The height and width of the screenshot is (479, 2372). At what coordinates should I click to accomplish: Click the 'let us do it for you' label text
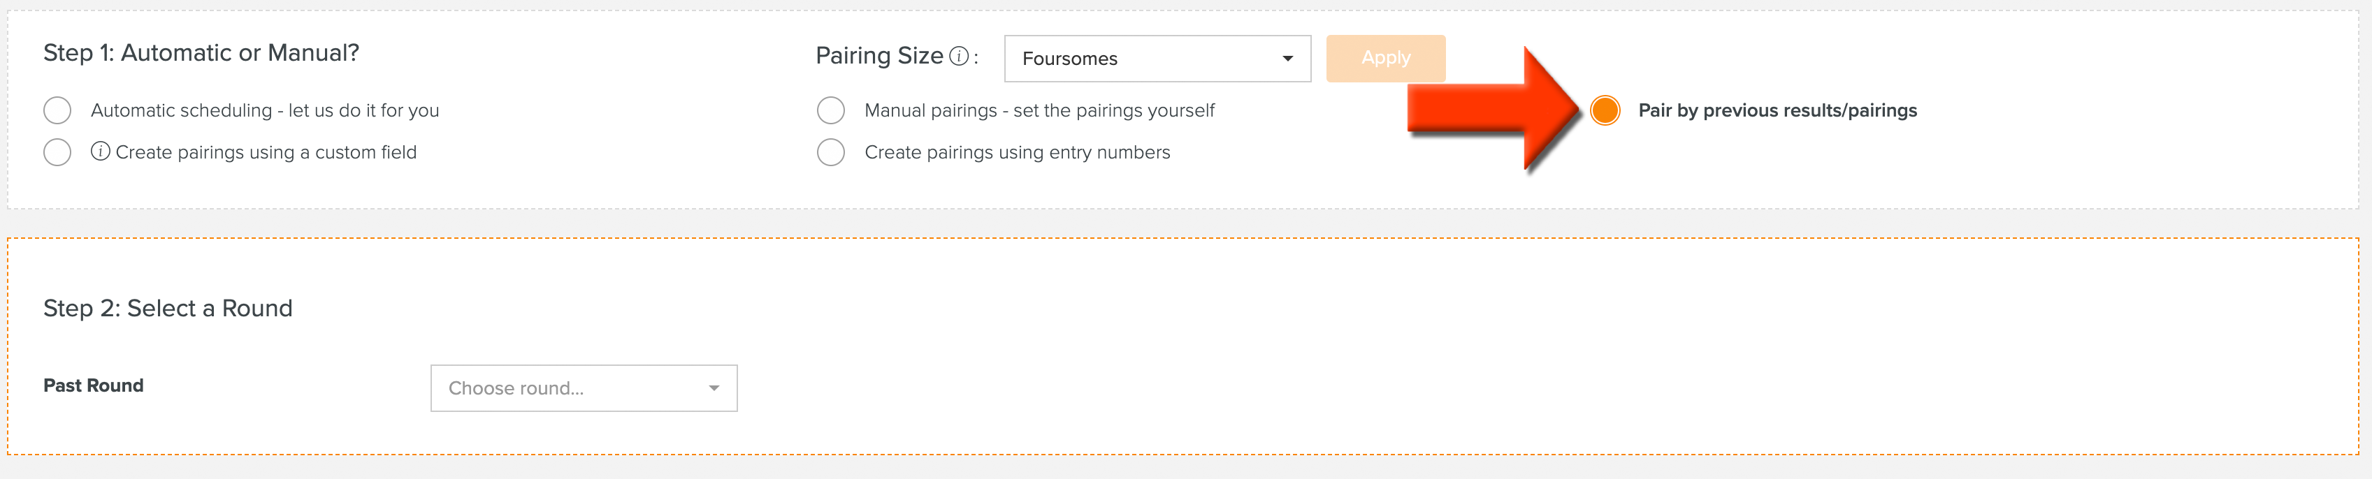click(363, 110)
